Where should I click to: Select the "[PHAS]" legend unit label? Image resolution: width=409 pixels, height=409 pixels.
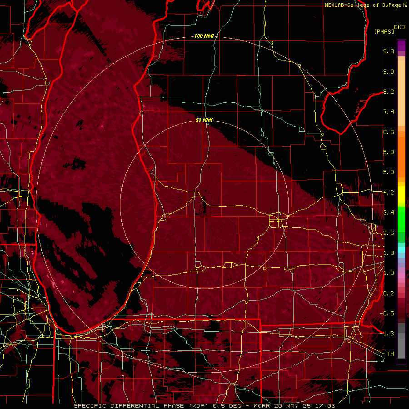click(384, 31)
